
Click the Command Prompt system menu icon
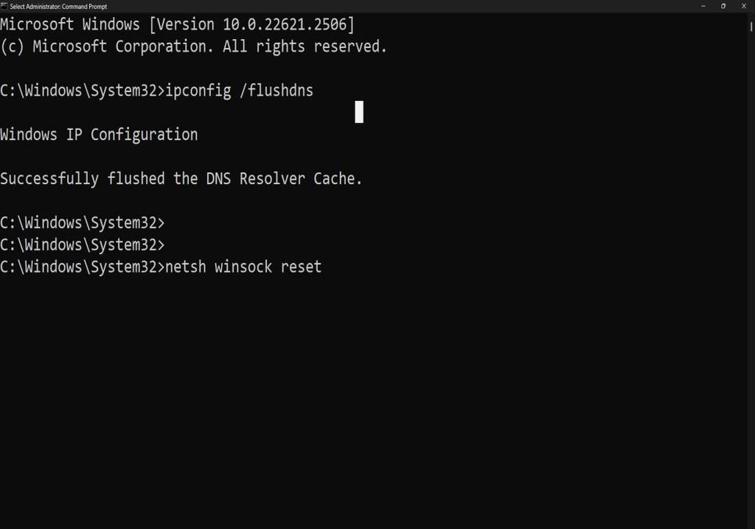(4, 6)
